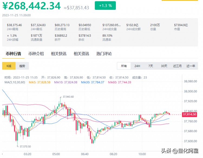Switch chart to 趋势 mode
203x158 pixels.
[22, 66]
